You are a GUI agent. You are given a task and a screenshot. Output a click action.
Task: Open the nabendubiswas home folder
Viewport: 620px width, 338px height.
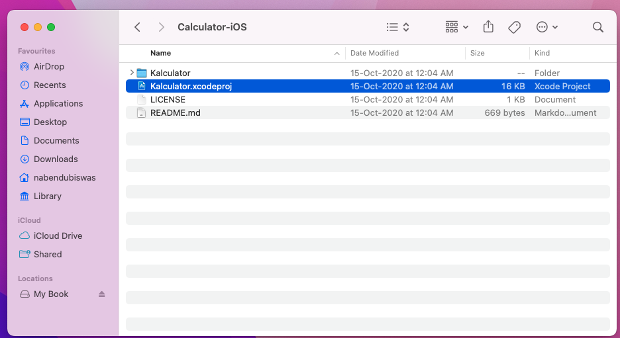point(64,178)
